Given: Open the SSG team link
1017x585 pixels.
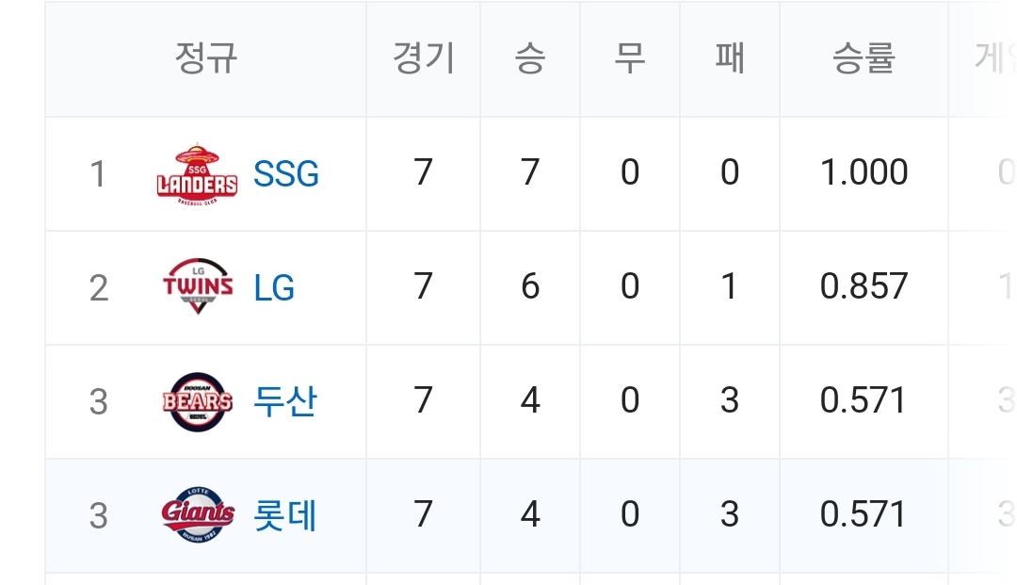Looking at the screenshot, I should click(x=286, y=174).
